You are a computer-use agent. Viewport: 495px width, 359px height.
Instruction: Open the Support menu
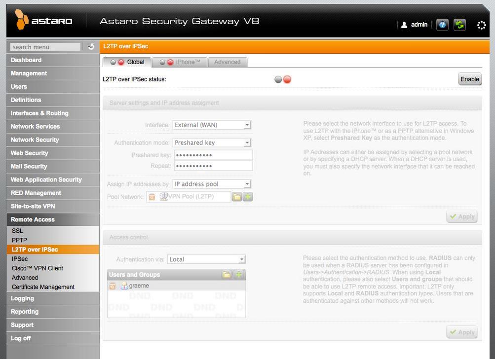pos(53,325)
